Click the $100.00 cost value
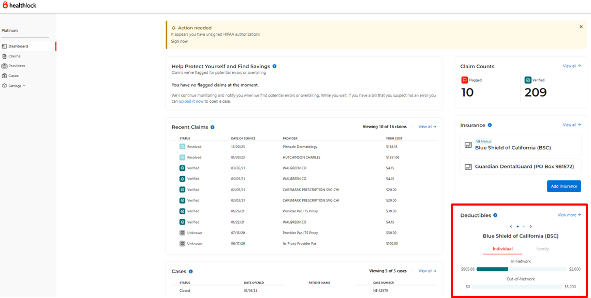The width and height of the screenshot is (591, 298). click(x=392, y=243)
